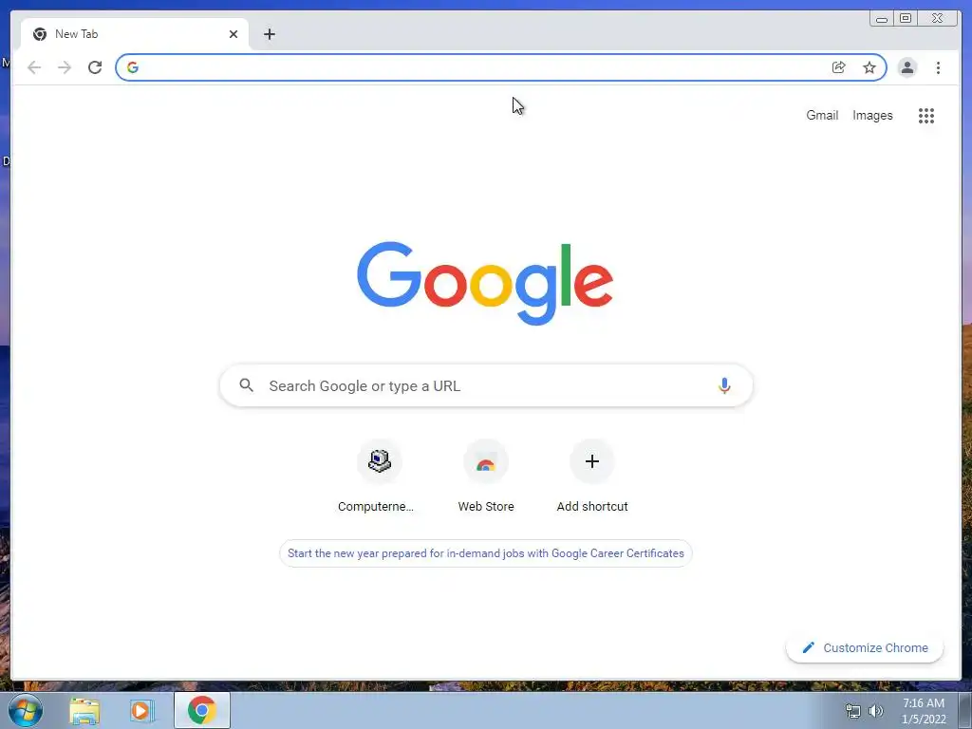The width and height of the screenshot is (972, 729).
Task: Open the Gmail link
Action: [x=822, y=115]
